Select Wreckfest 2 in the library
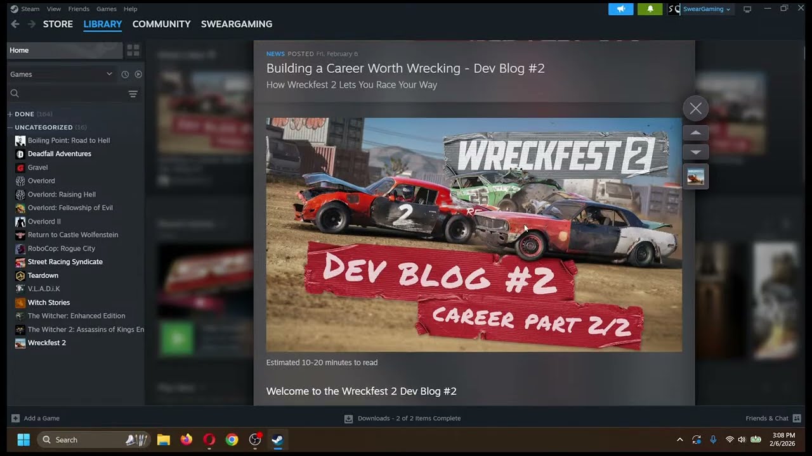 tap(46, 343)
